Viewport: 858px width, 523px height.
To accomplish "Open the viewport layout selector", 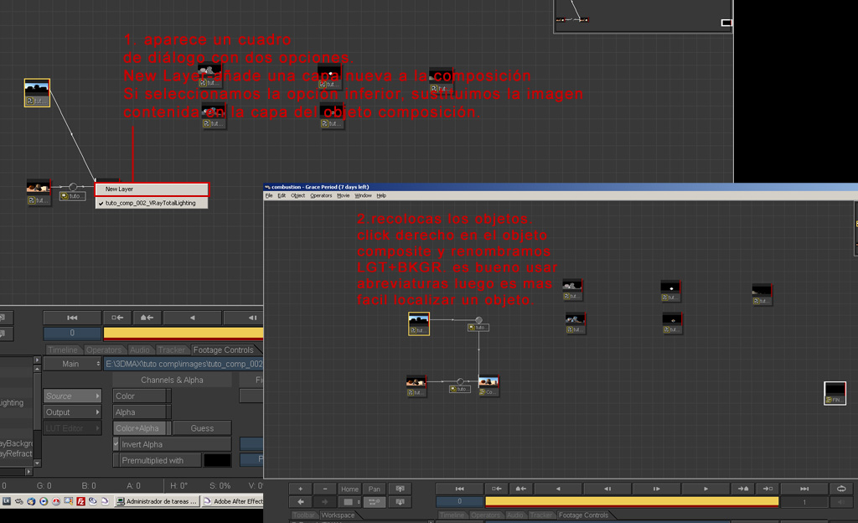I will (349, 502).
